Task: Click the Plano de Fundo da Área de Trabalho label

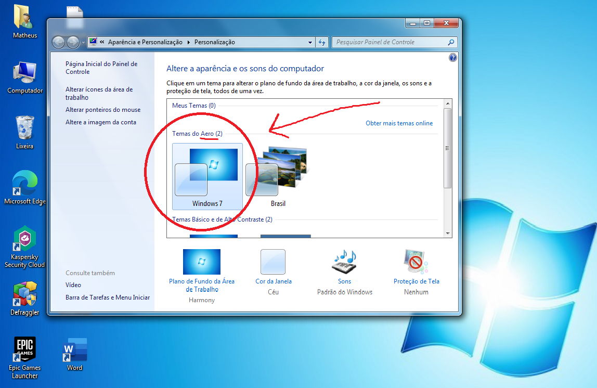Action: point(202,285)
